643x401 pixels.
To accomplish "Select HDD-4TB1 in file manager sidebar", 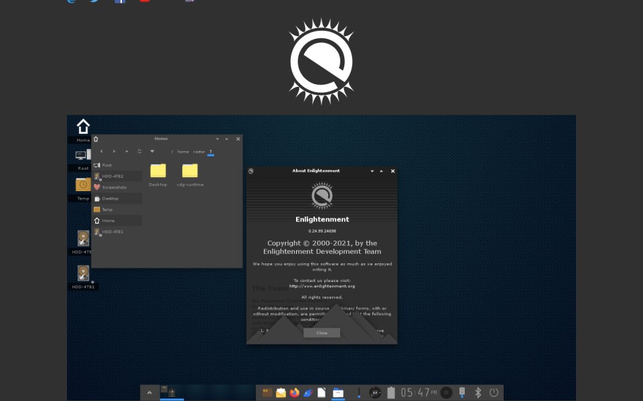I will (117, 232).
